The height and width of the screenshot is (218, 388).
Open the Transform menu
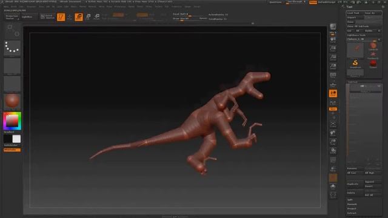(x=176, y=7)
